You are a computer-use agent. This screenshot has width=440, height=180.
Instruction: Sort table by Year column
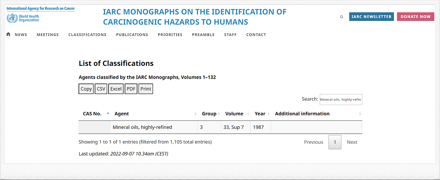(x=260, y=114)
